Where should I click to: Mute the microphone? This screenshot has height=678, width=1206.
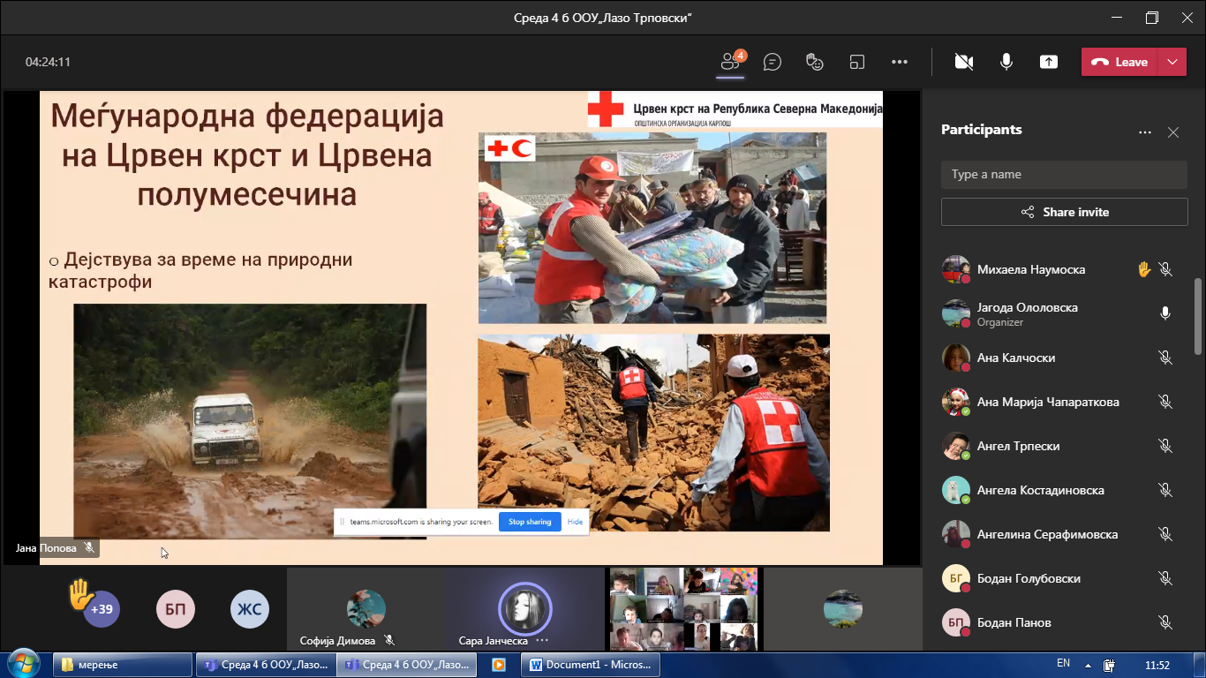pos(1006,62)
